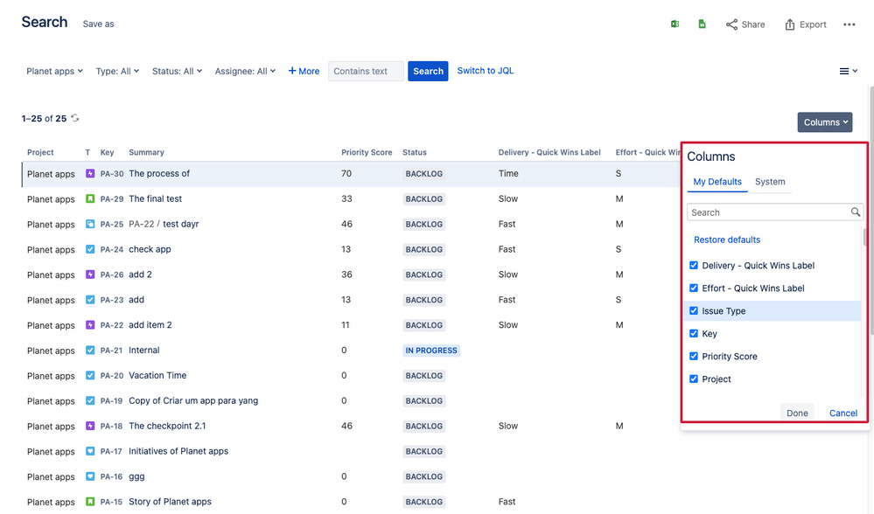Viewport: 874px width, 514px height.
Task: Click the epic icon for PA-18
Action: (90, 426)
